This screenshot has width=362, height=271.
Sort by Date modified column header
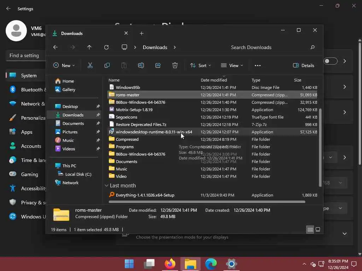click(214, 80)
